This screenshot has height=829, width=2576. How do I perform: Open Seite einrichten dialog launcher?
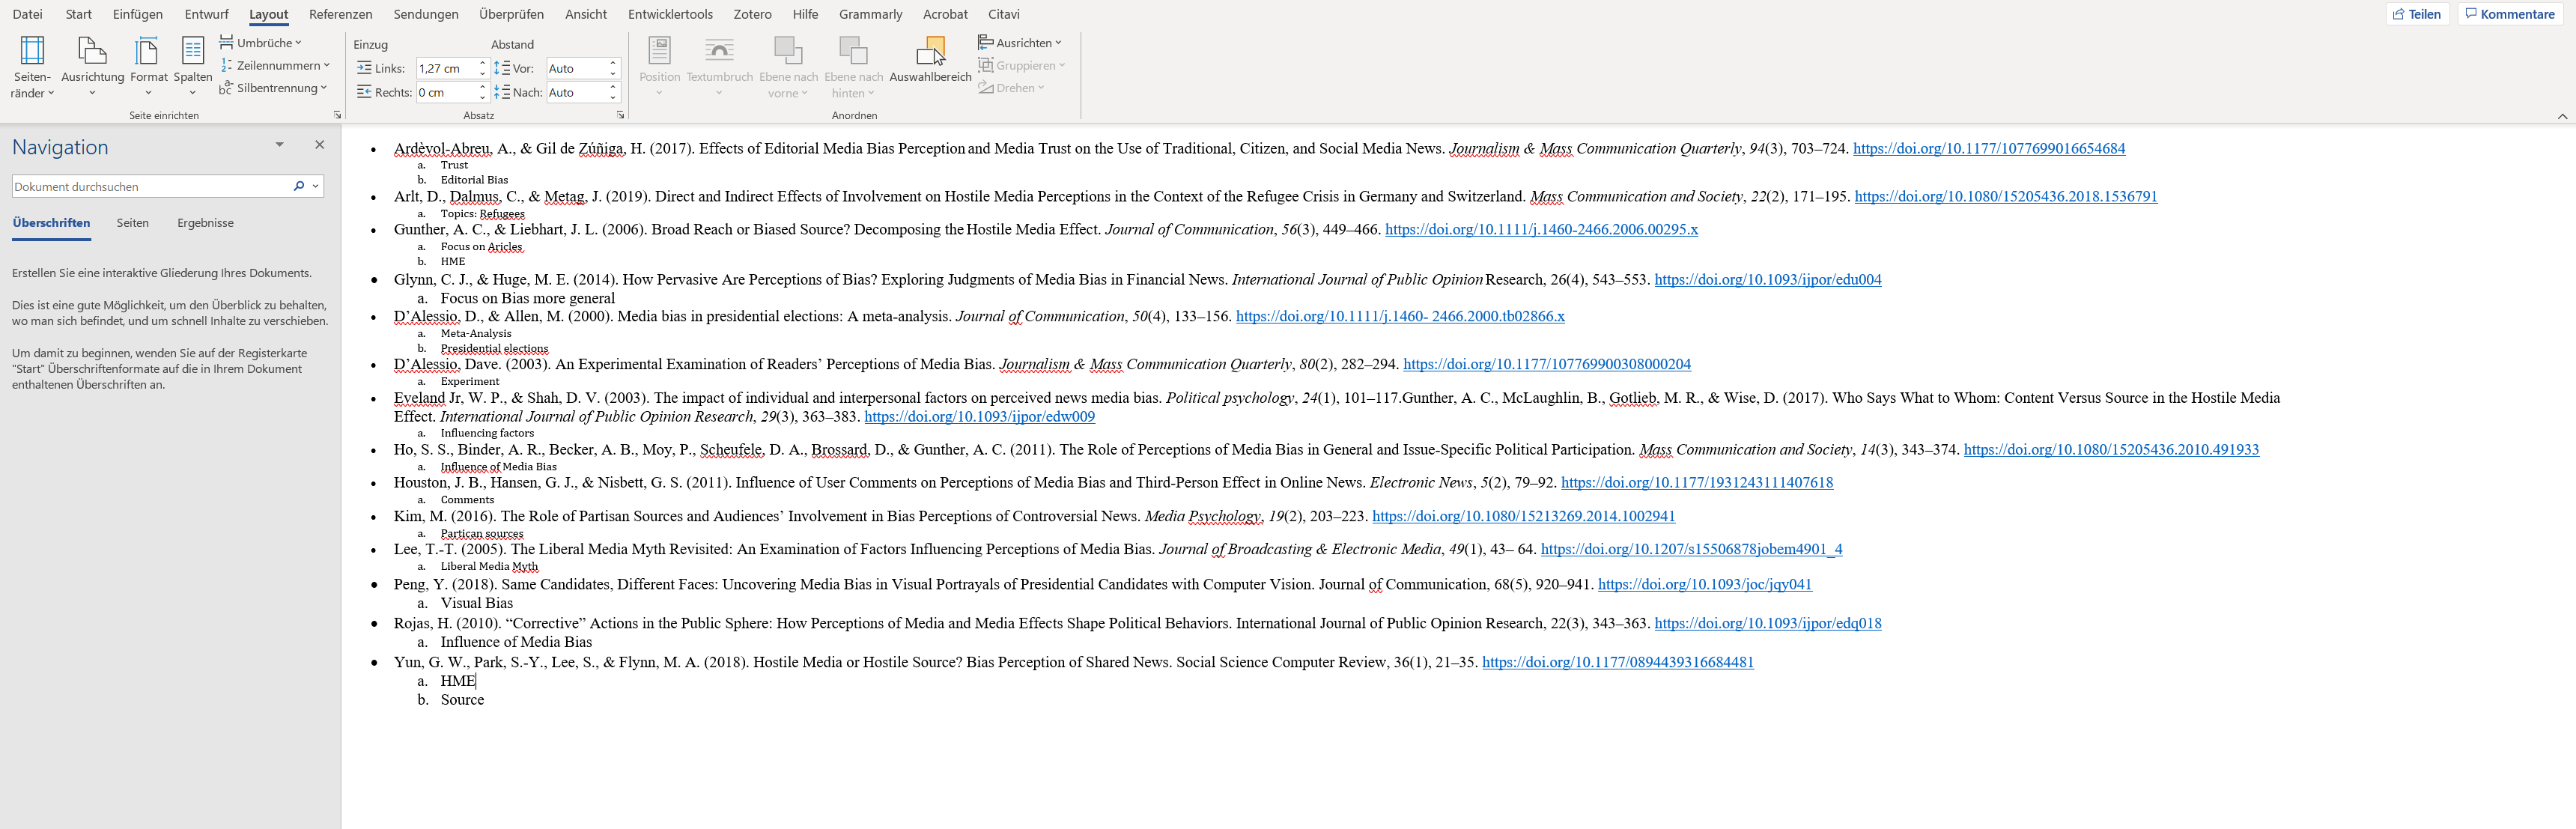coord(338,116)
